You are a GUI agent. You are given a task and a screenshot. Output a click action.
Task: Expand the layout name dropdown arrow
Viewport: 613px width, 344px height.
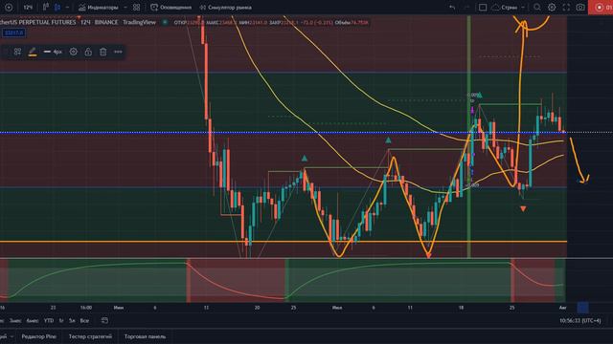[523, 7]
